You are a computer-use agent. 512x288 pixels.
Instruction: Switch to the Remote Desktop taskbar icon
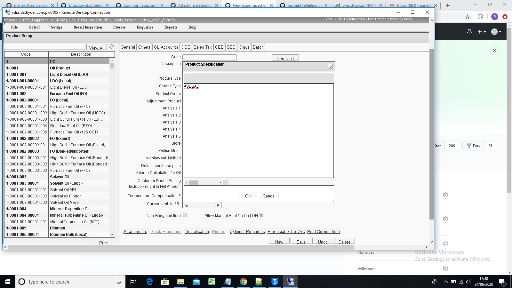(290, 282)
